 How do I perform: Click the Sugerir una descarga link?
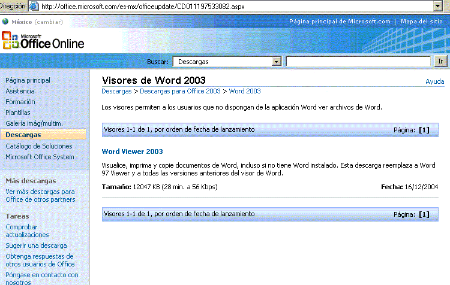(36, 245)
